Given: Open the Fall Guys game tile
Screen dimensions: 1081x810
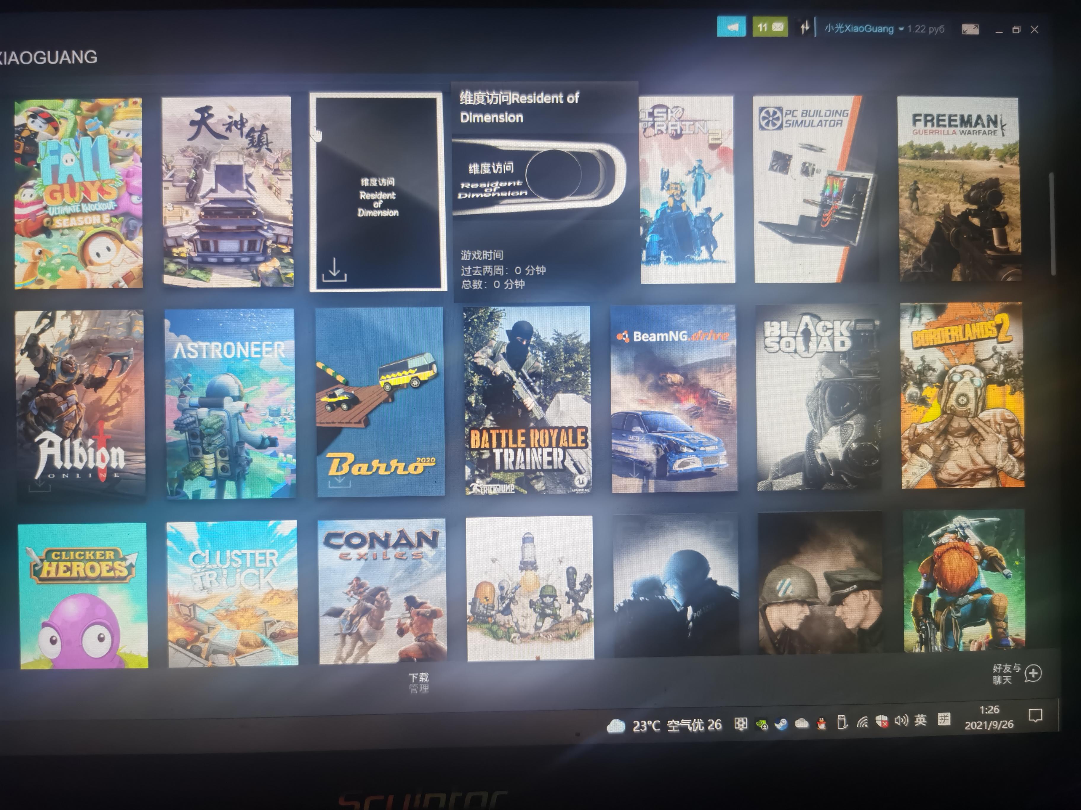Looking at the screenshot, I should click(x=78, y=193).
